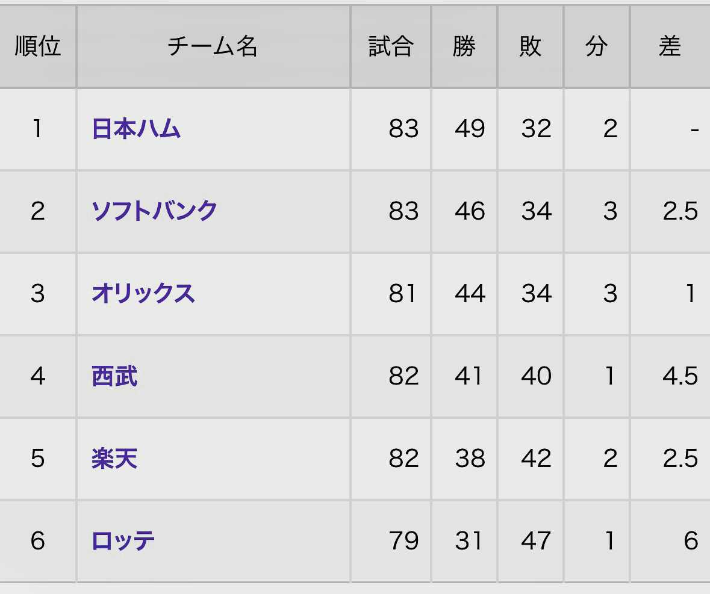The image size is (710, 594).
Task: Click the チーム名 column header
Action: pyautogui.click(x=213, y=46)
